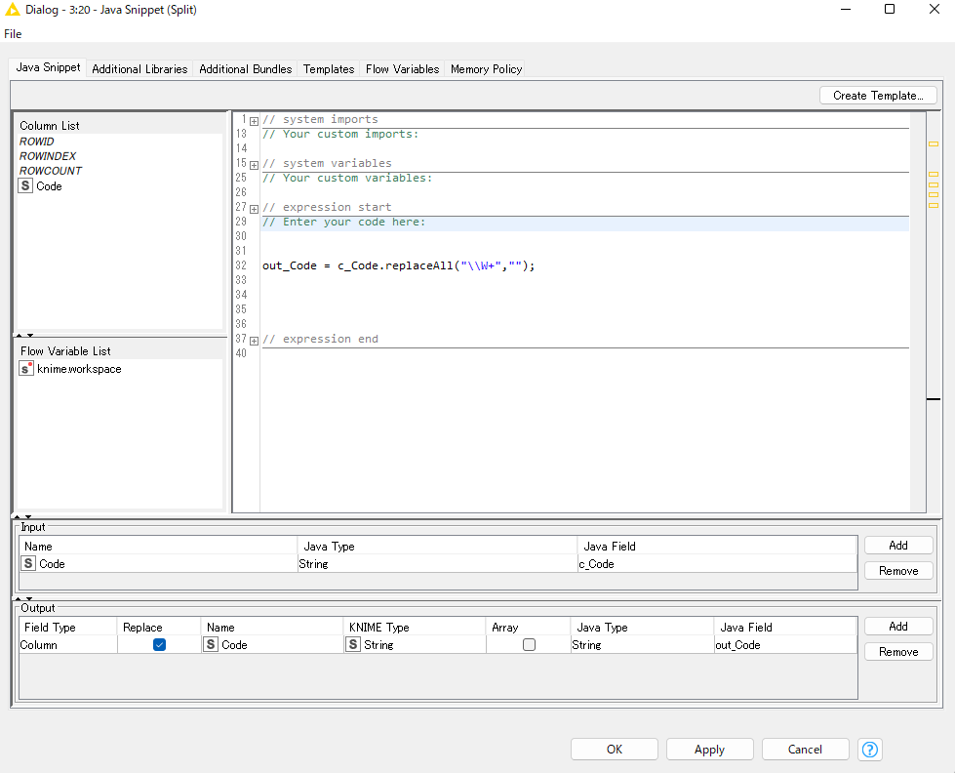Viewport: 955px width, 773px height.
Task: Click Remove in the Output section
Action: (x=898, y=652)
